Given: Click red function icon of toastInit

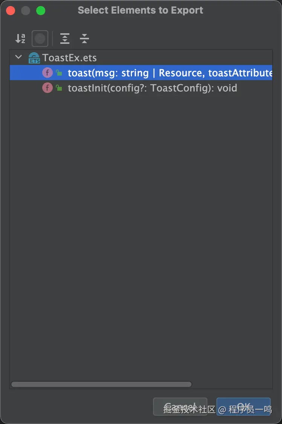Looking at the screenshot, I should point(48,88).
